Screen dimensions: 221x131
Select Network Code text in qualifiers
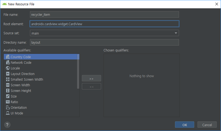pyautogui.click(x=21, y=62)
